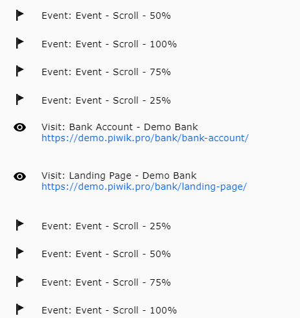Click the flag icon of the final Scroll 100% event
This screenshot has width=300, height=318.
pos(19,310)
